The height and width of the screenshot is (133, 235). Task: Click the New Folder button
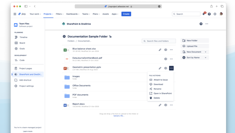[195, 41]
